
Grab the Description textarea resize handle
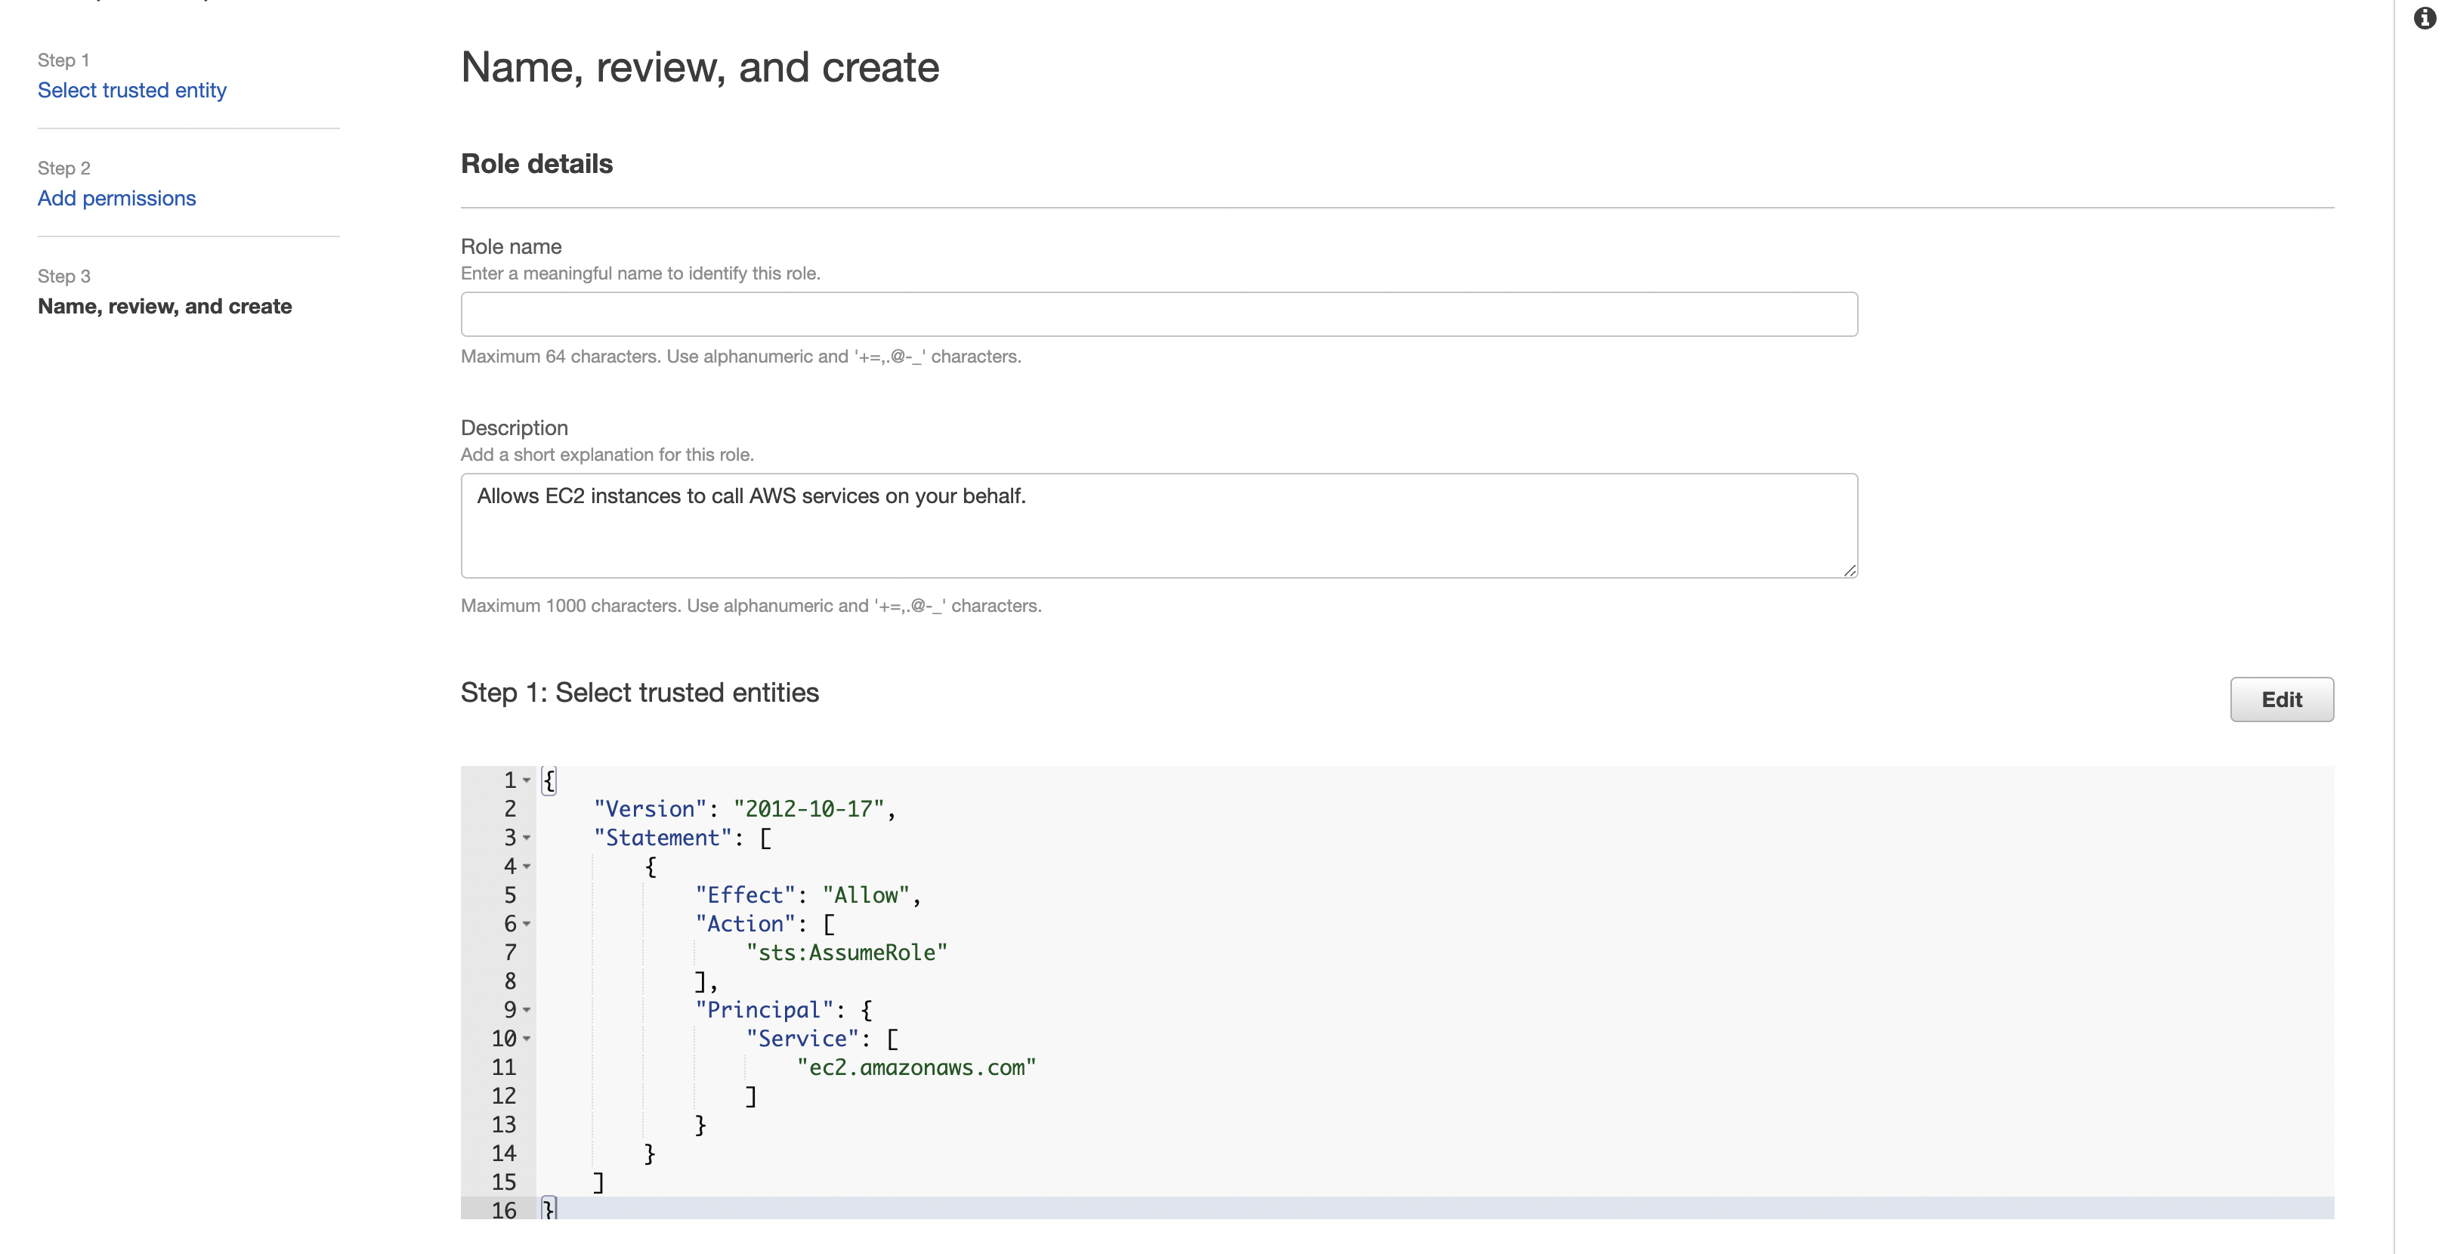(x=1849, y=570)
